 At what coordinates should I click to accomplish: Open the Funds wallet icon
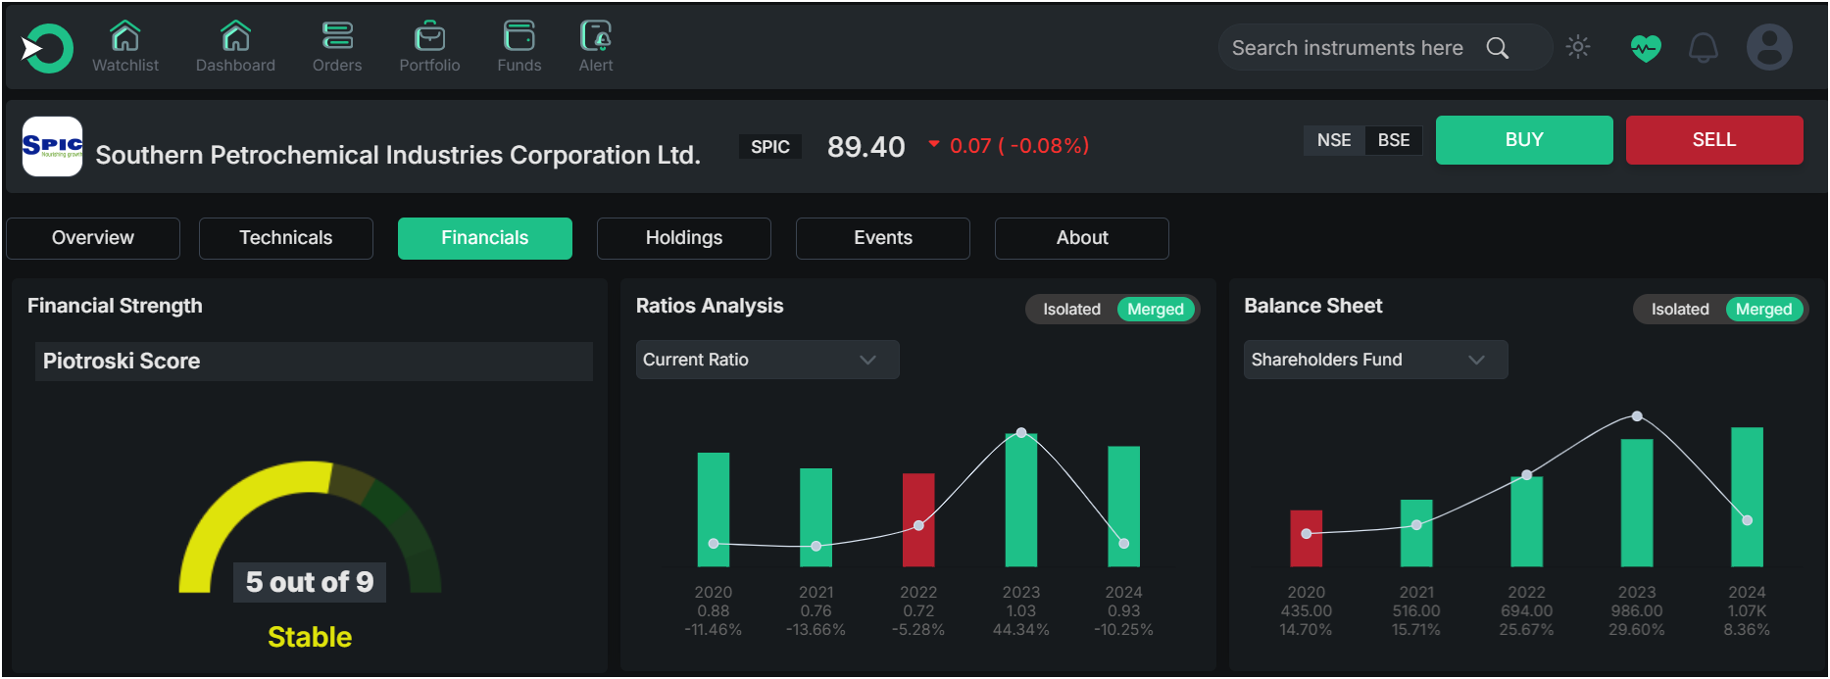click(x=519, y=36)
